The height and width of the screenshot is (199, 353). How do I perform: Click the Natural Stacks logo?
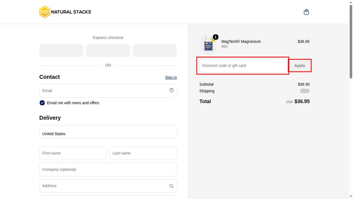65,12
